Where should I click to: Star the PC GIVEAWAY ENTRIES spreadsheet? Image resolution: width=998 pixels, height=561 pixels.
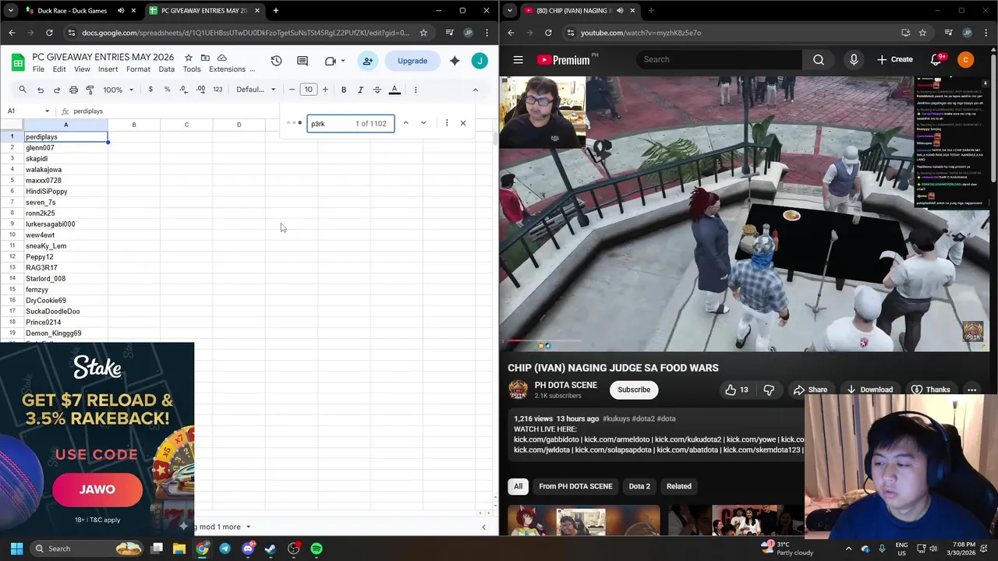click(x=188, y=58)
